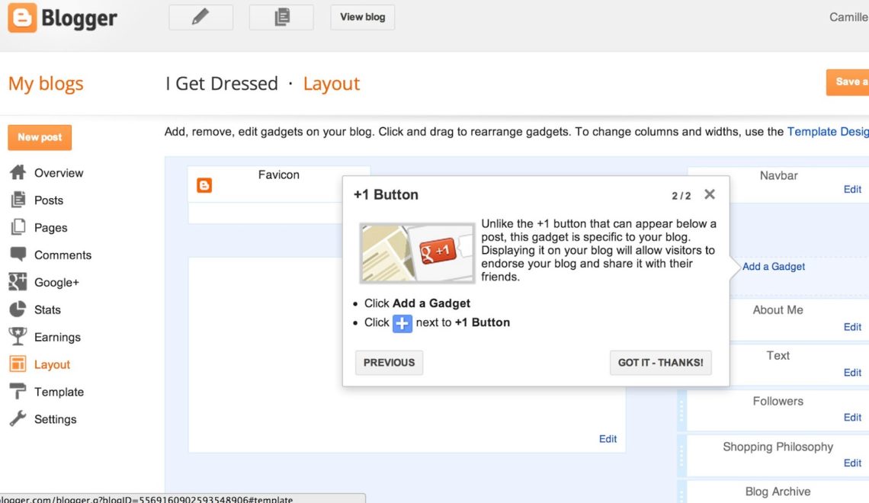
Task: Click the Stats pie chart icon
Action: point(18,309)
